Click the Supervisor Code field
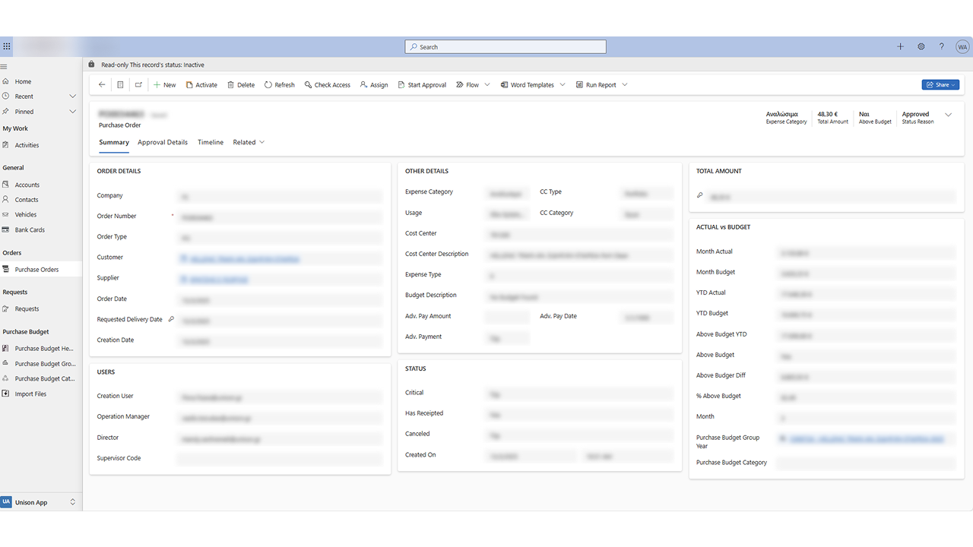The width and height of the screenshot is (973, 547). coord(280,458)
